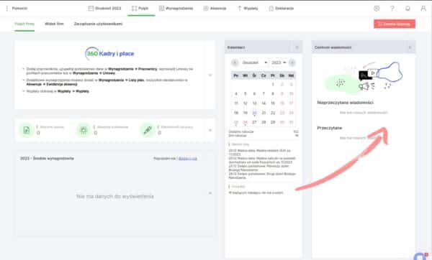Switch to the Widok firm sub-tab

click(x=54, y=24)
